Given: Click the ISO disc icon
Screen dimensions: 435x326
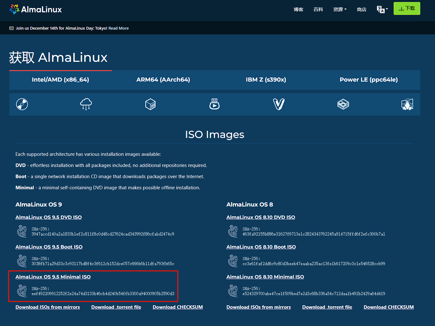Looking at the screenshot, I should click(22, 104).
